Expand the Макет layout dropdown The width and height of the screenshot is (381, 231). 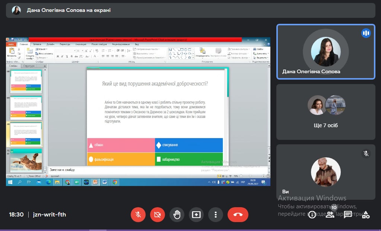(42, 49)
